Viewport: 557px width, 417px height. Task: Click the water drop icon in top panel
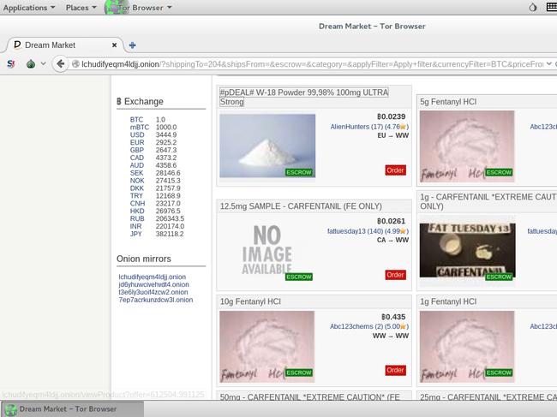(x=532, y=8)
